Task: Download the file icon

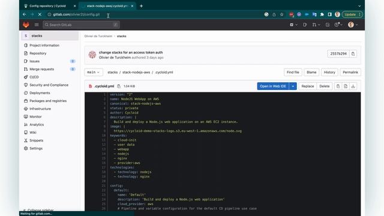Action: tap(353, 86)
